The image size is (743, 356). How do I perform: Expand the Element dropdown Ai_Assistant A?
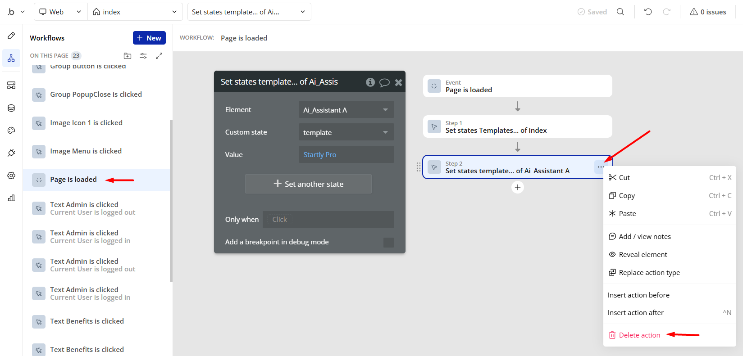tap(346, 110)
